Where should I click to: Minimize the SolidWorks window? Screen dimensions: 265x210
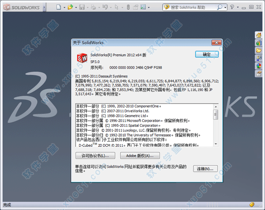243,8
